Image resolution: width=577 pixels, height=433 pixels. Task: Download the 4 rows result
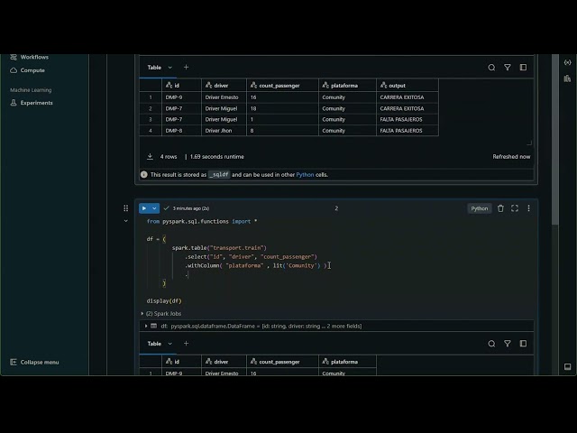150,156
